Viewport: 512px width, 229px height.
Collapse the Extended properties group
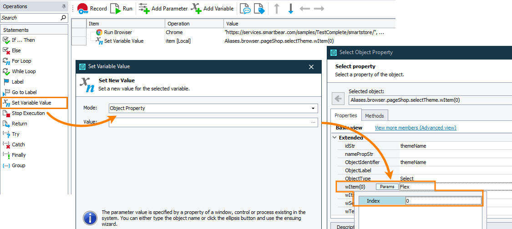pyautogui.click(x=335, y=138)
